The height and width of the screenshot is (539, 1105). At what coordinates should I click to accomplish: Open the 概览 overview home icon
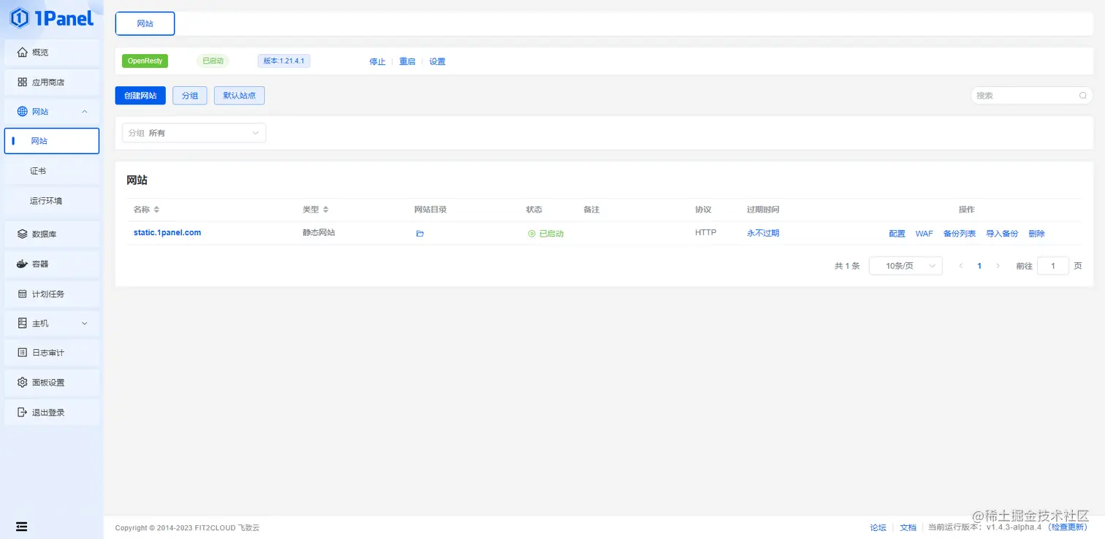click(x=23, y=53)
